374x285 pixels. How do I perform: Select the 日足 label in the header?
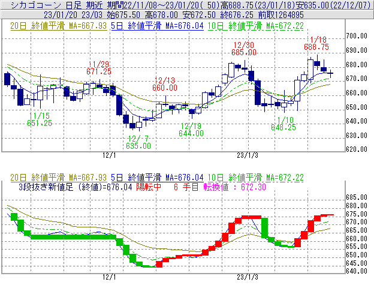tap(74, 5)
